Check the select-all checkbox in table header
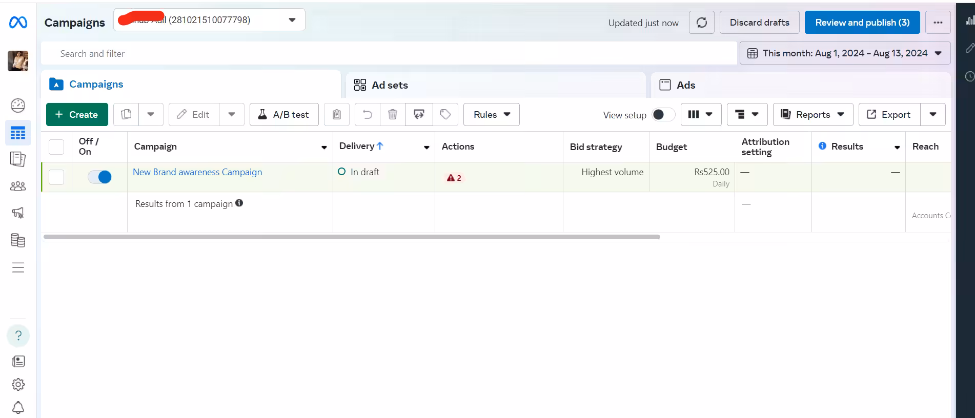Screen dimensions: 975x418 pyautogui.click(x=56, y=147)
